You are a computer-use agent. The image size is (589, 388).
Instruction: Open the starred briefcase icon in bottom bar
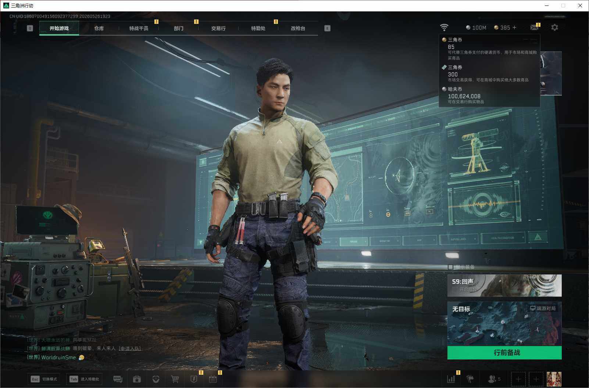click(137, 379)
